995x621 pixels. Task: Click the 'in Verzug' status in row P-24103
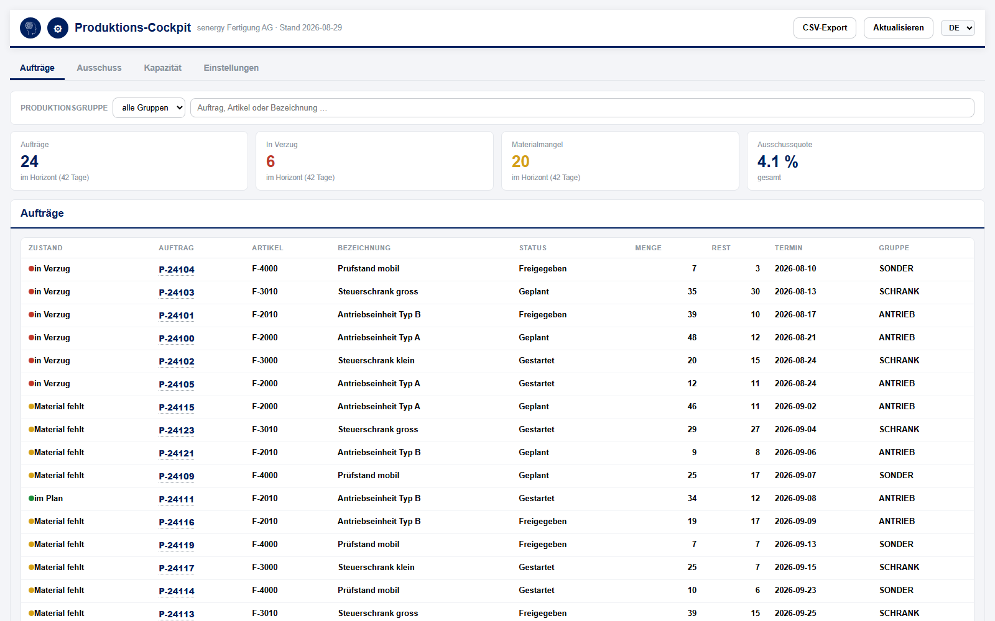[49, 291]
